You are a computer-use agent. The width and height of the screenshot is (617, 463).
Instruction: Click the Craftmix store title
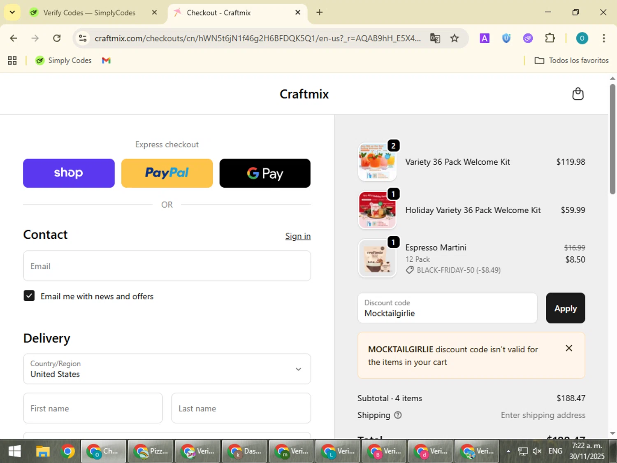click(304, 94)
